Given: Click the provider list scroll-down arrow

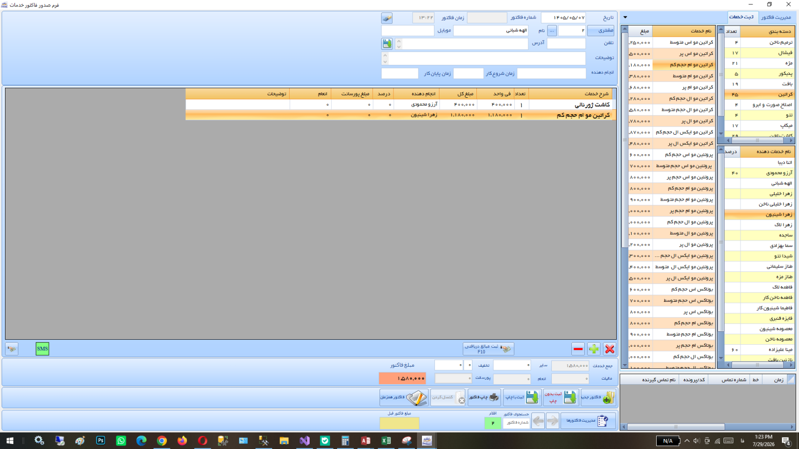Looking at the screenshot, I should [721, 358].
